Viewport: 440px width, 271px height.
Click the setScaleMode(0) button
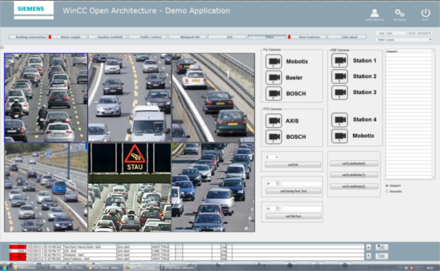pyautogui.click(x=354, y=164)
